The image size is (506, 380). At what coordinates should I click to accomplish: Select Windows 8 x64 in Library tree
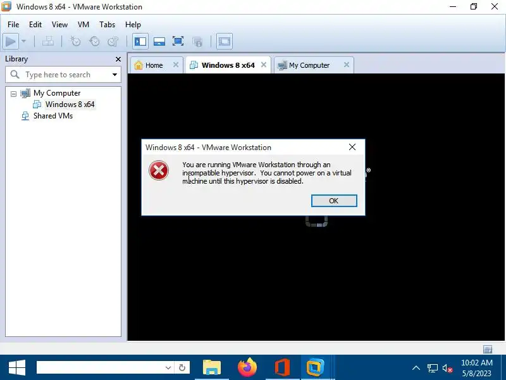(70, 104)
